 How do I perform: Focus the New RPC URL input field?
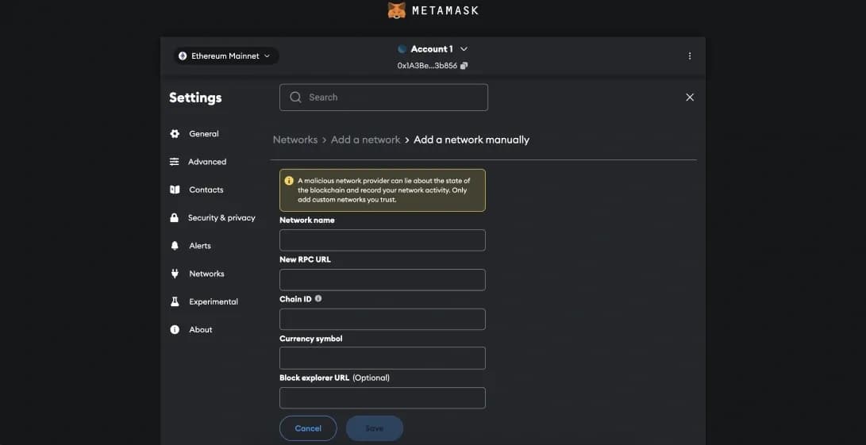(382, 280)
